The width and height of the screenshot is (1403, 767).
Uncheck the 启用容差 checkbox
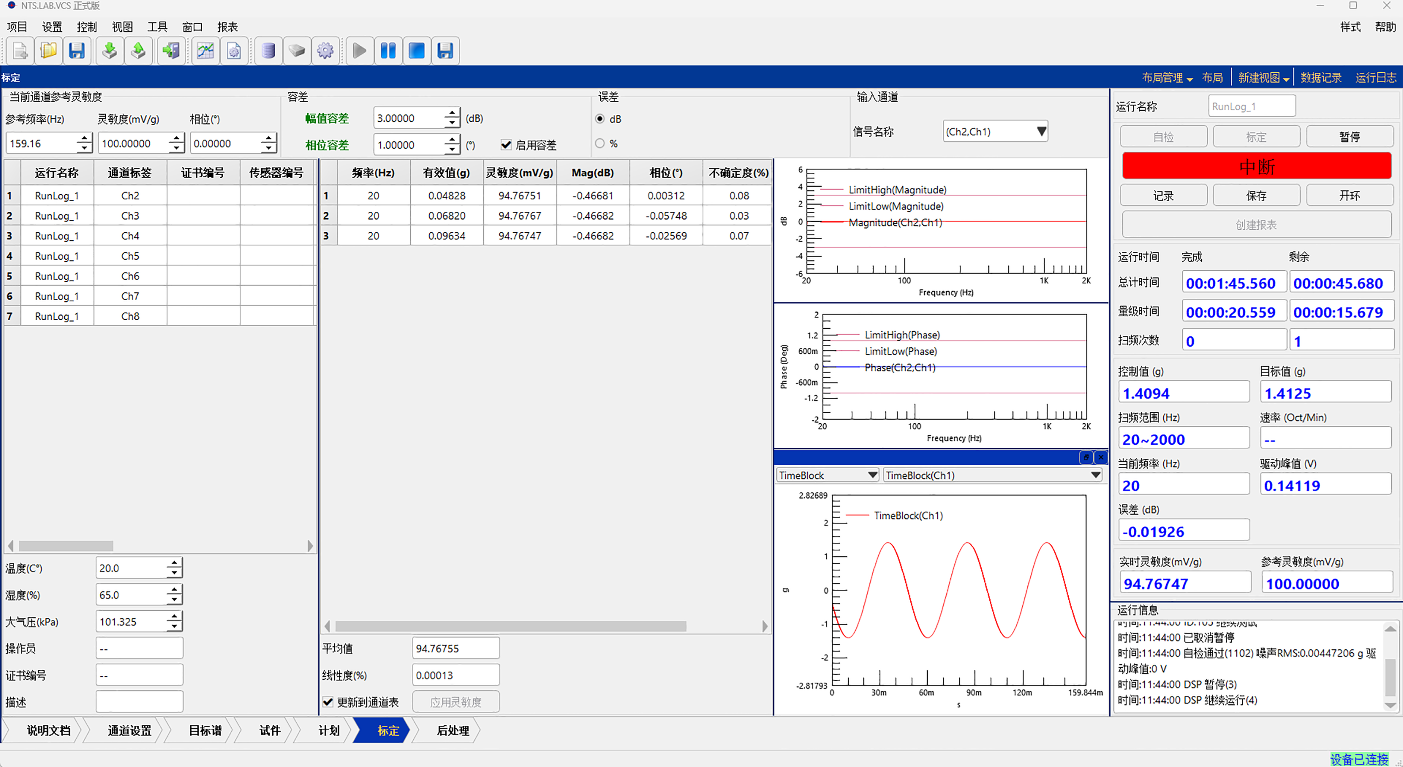pyautogui.click(x=506, y=145)
